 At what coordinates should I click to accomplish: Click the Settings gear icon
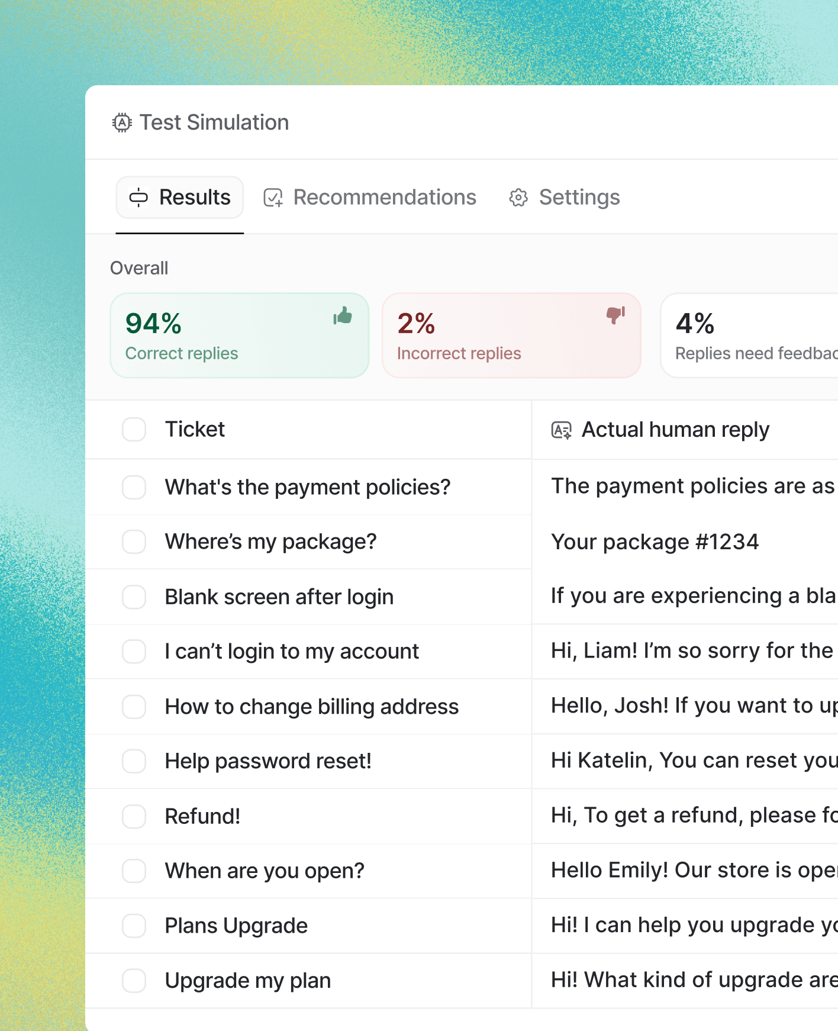click(518, 198)
